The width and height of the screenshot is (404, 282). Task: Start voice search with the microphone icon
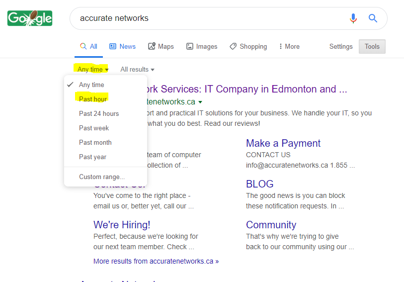click(x=353, y=18)
